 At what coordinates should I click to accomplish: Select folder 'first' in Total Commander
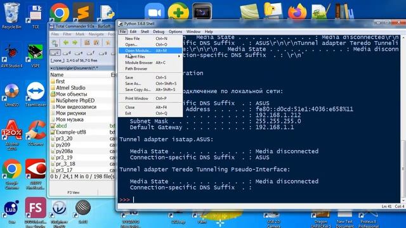[x=82, y=82]
